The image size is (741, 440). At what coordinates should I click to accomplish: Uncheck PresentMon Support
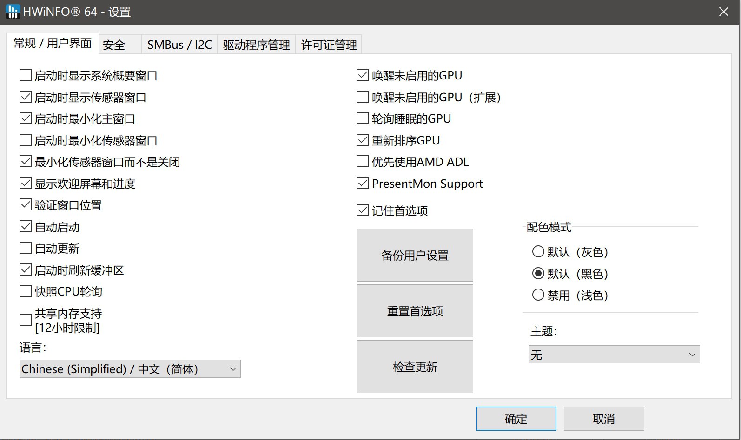363,184
